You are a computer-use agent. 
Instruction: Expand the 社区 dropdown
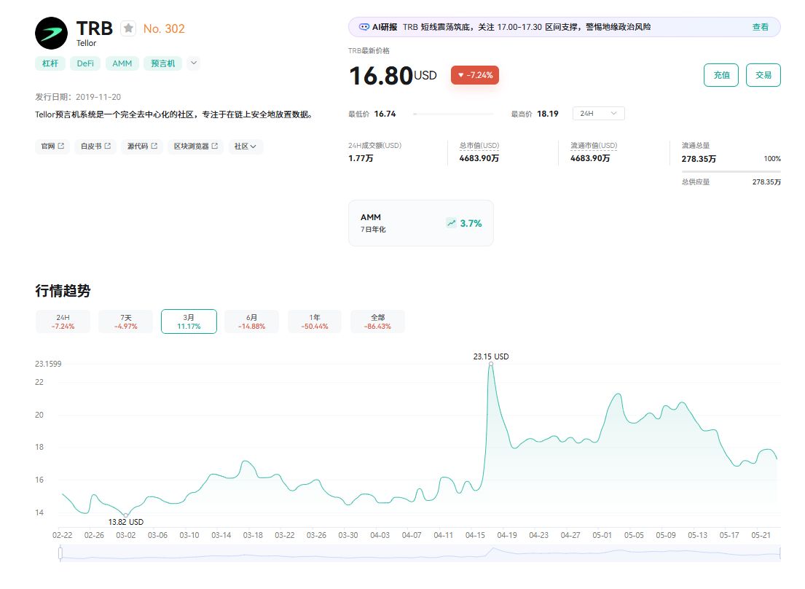(246, 147)
